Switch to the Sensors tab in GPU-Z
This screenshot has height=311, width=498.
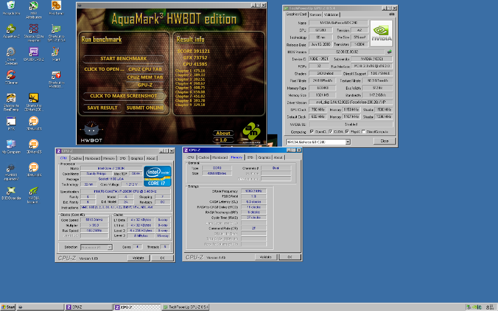click(x=315, y=14)
